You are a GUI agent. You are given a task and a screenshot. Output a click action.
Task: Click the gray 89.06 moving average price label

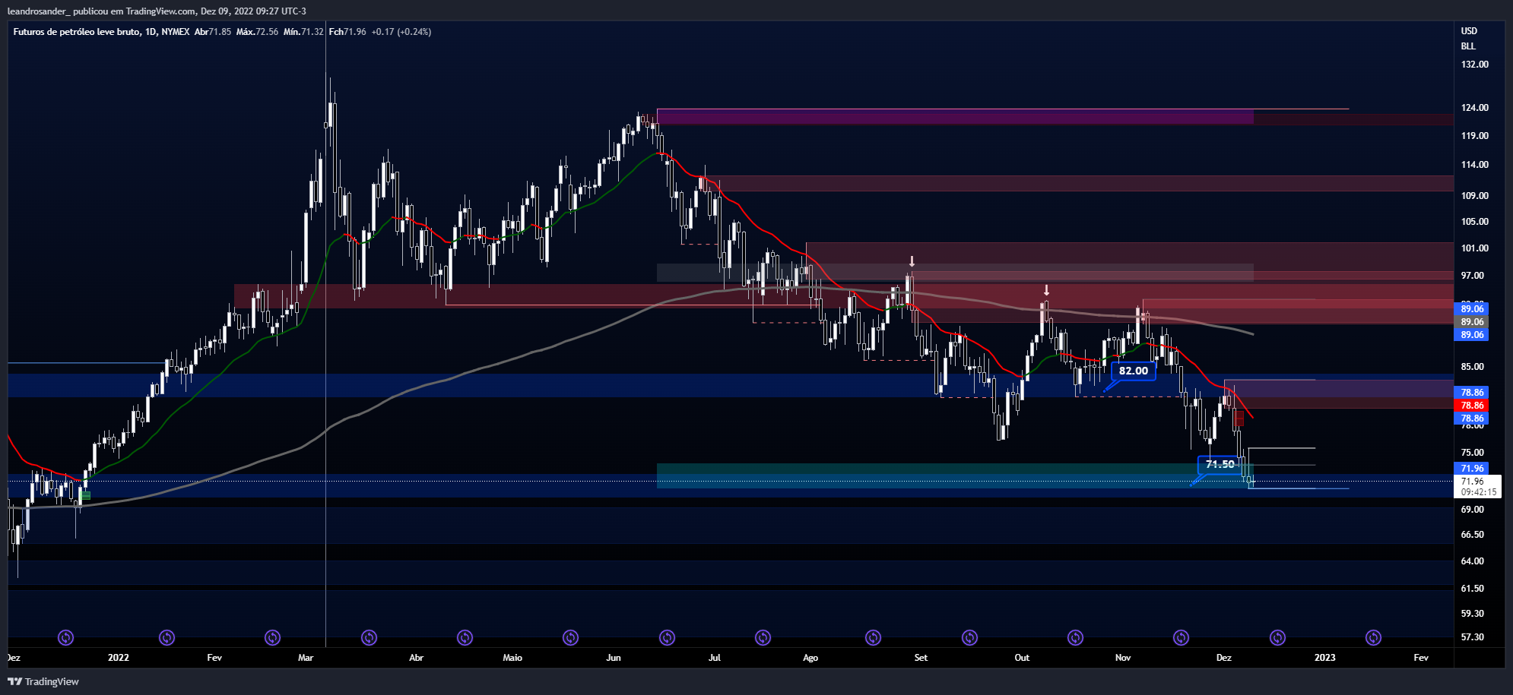pos(1472,322)
